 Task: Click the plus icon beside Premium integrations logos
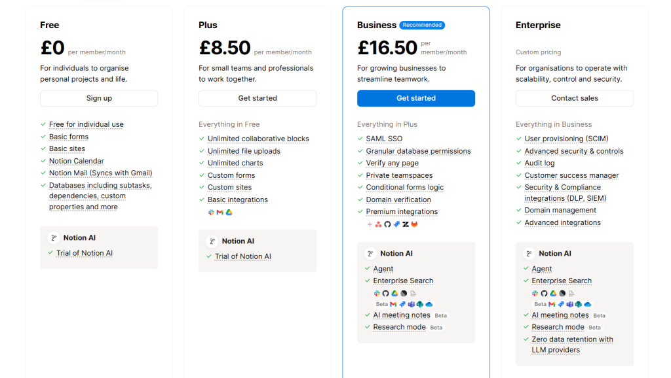coord(370,224)
